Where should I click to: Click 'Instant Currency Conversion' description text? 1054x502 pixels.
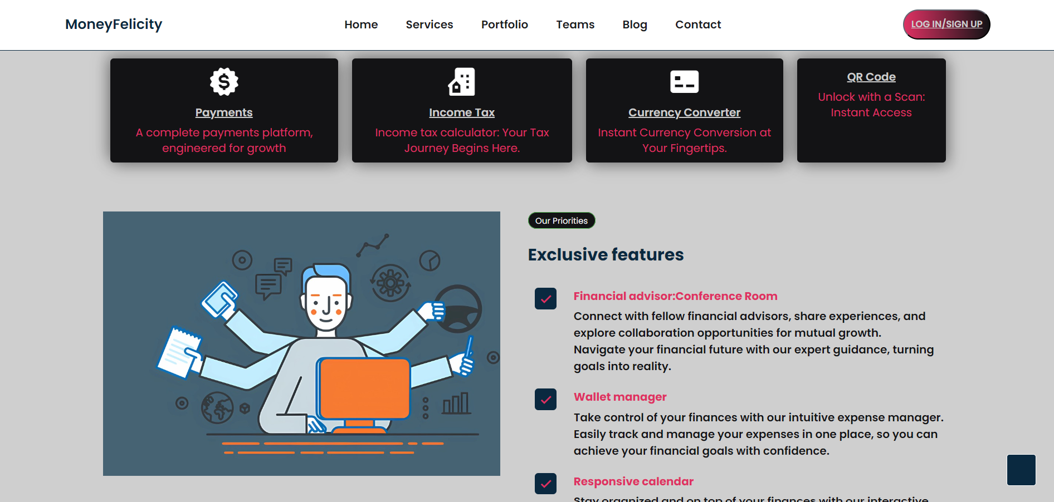pyautogui.click(x=684, y=140)
